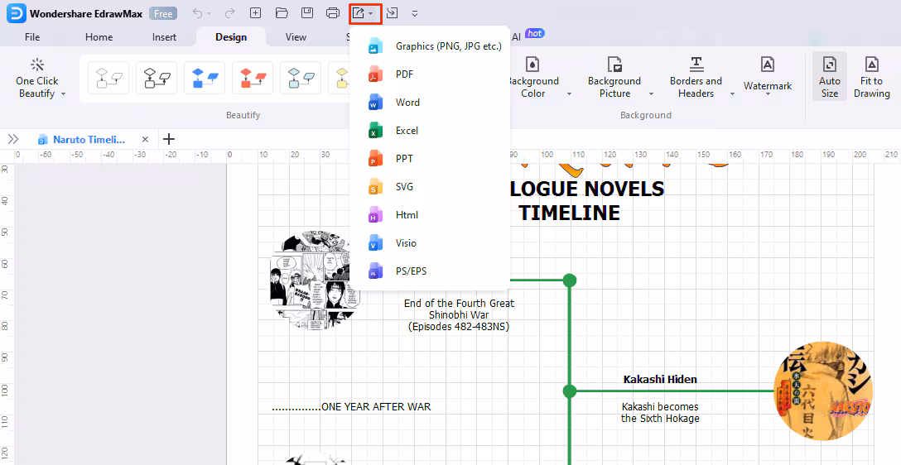The width and height of the screenshot is (901, 465).
Task: Click the upper green timeline node
Action: (570, 280)
